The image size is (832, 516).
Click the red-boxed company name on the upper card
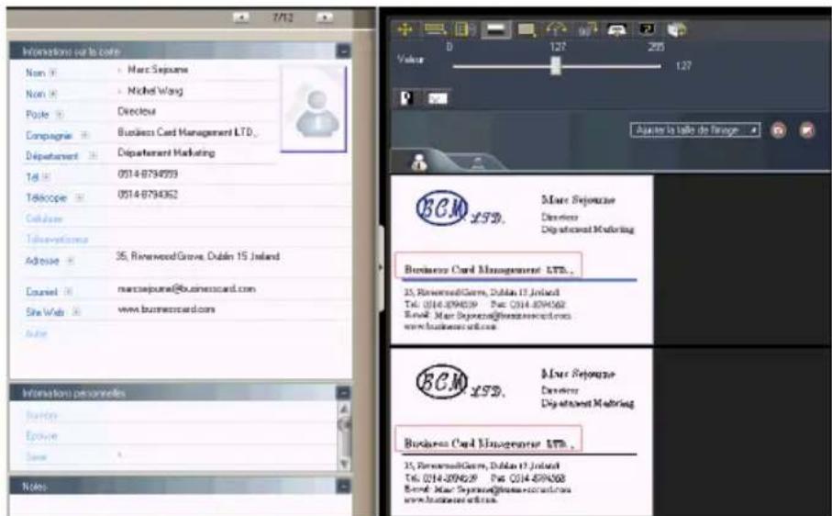[489, 265]
